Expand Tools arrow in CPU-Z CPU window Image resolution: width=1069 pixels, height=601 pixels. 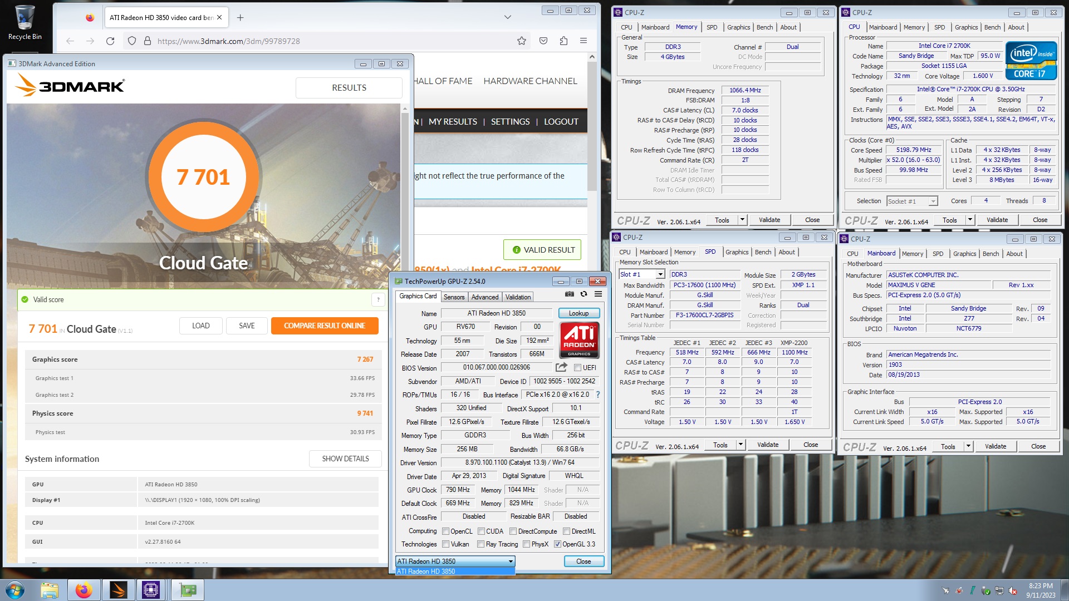click(x=969, y=220)
